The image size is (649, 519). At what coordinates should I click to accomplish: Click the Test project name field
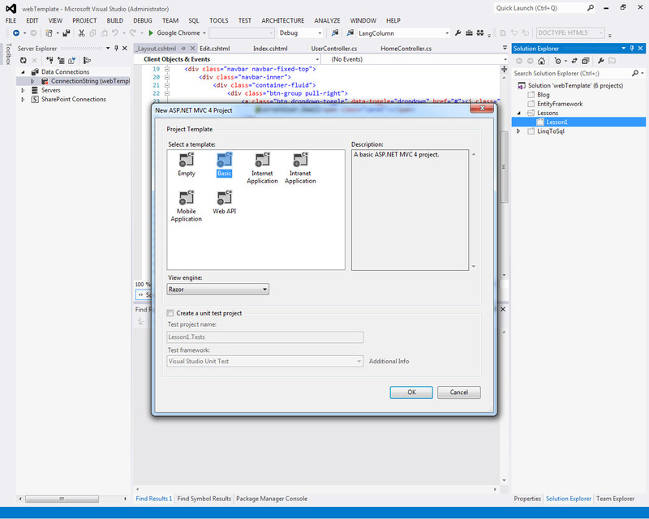(x=265, y=337)
